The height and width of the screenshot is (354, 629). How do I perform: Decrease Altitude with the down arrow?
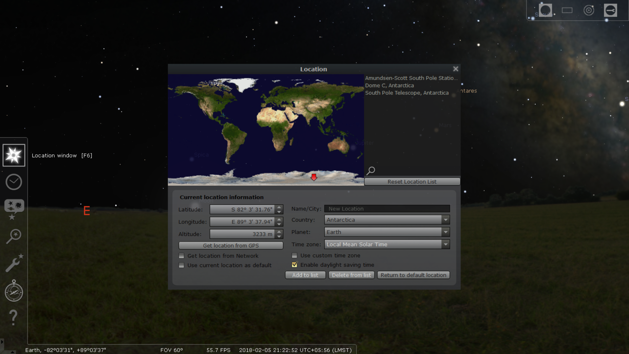[x=279, y=236]
